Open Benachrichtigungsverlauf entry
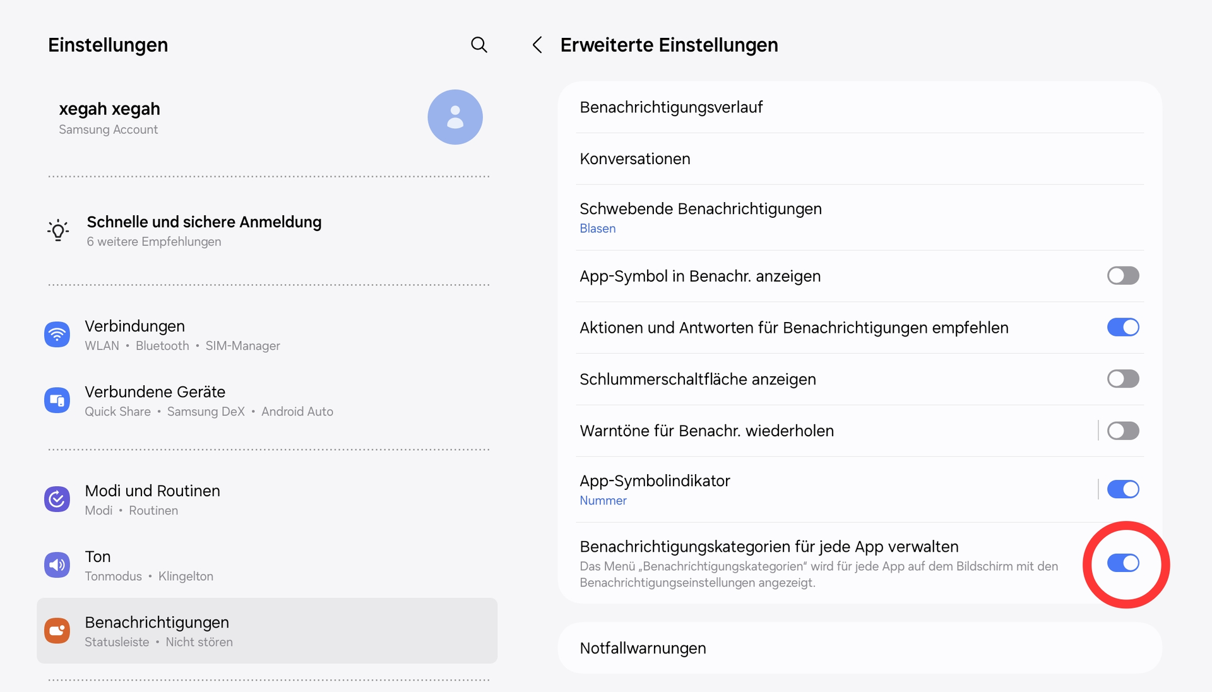This screenshot has height=692, width=1212. coord(671,107)
